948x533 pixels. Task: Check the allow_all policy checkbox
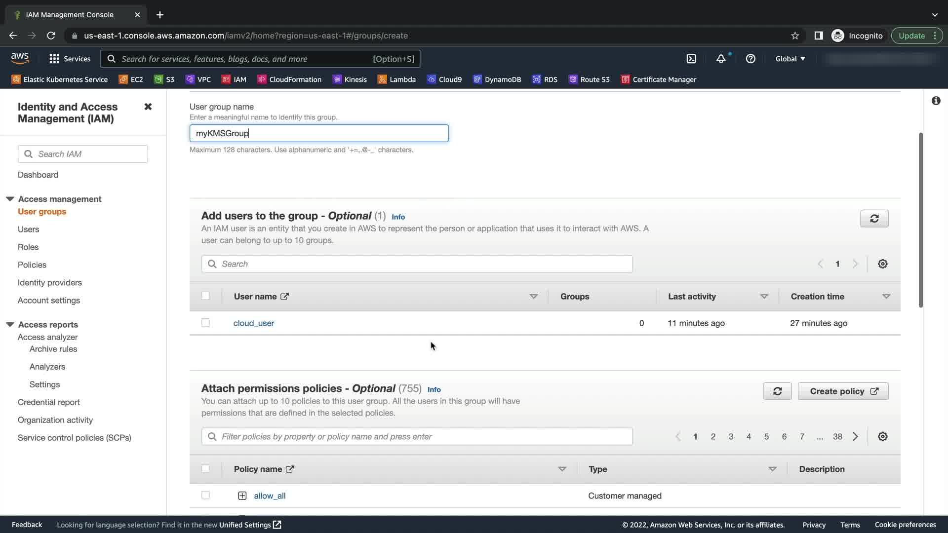(206, 495)
